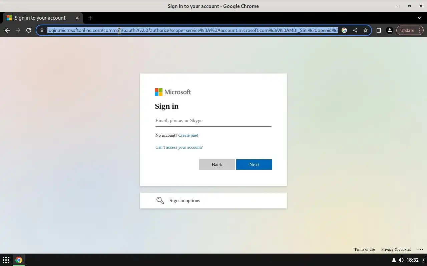
Task: Open the Google icon in the address bar
Action: point(344,30)
